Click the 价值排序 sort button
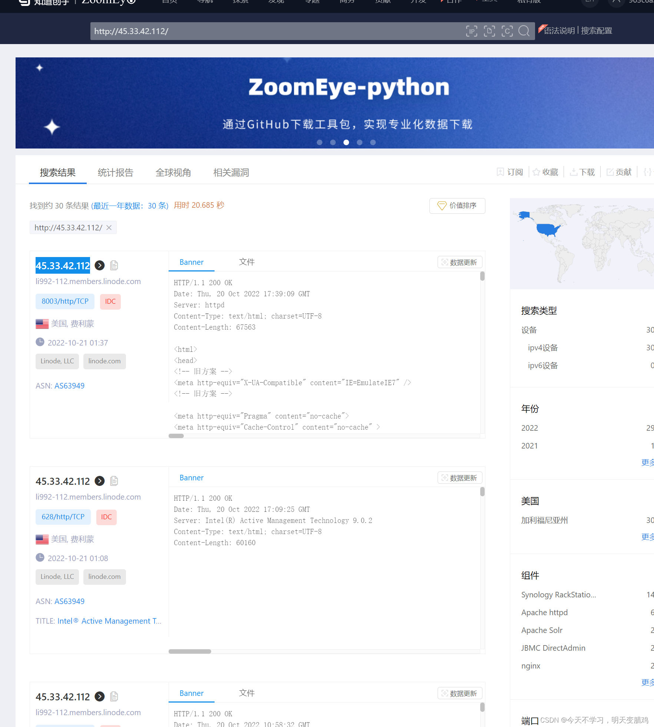This screenshot has width=654, height=727. (x=457, y=206)
